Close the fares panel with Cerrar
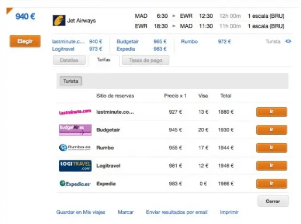The width and height of the screenshot is (301, 224). point(273,201)
